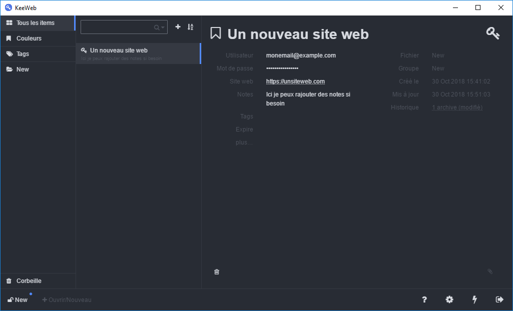Expand extra fields with "plus..."
The width and height of the screenshot is (513, 311).
pyautogui.click(x=244, y=142)
